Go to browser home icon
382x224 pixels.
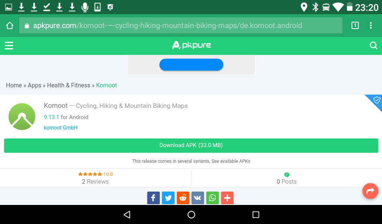[10, 26]
